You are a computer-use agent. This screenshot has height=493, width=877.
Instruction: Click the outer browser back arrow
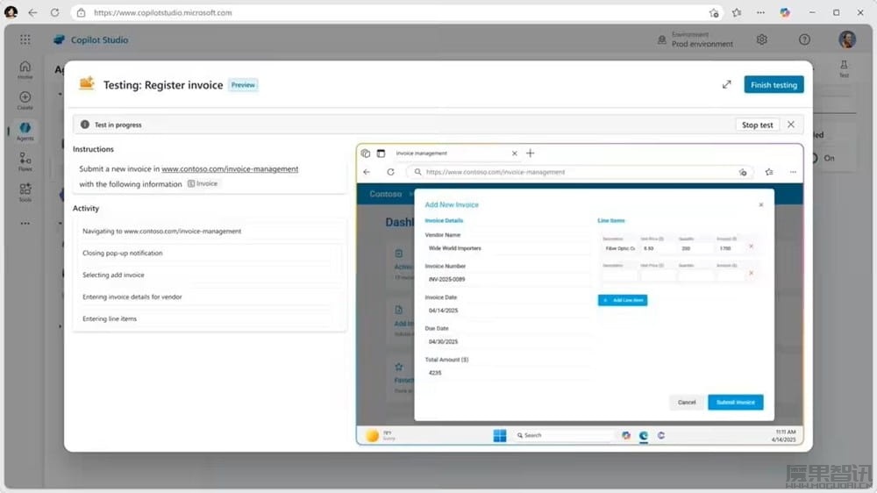(x=32, y=12)
